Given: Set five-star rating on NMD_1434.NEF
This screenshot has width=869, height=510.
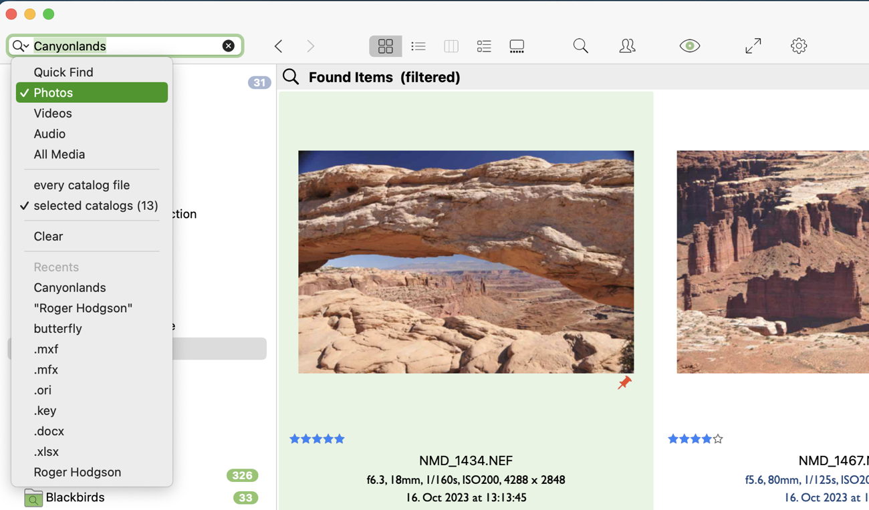Looking at the screenshot, I should (x=339, y=439).
